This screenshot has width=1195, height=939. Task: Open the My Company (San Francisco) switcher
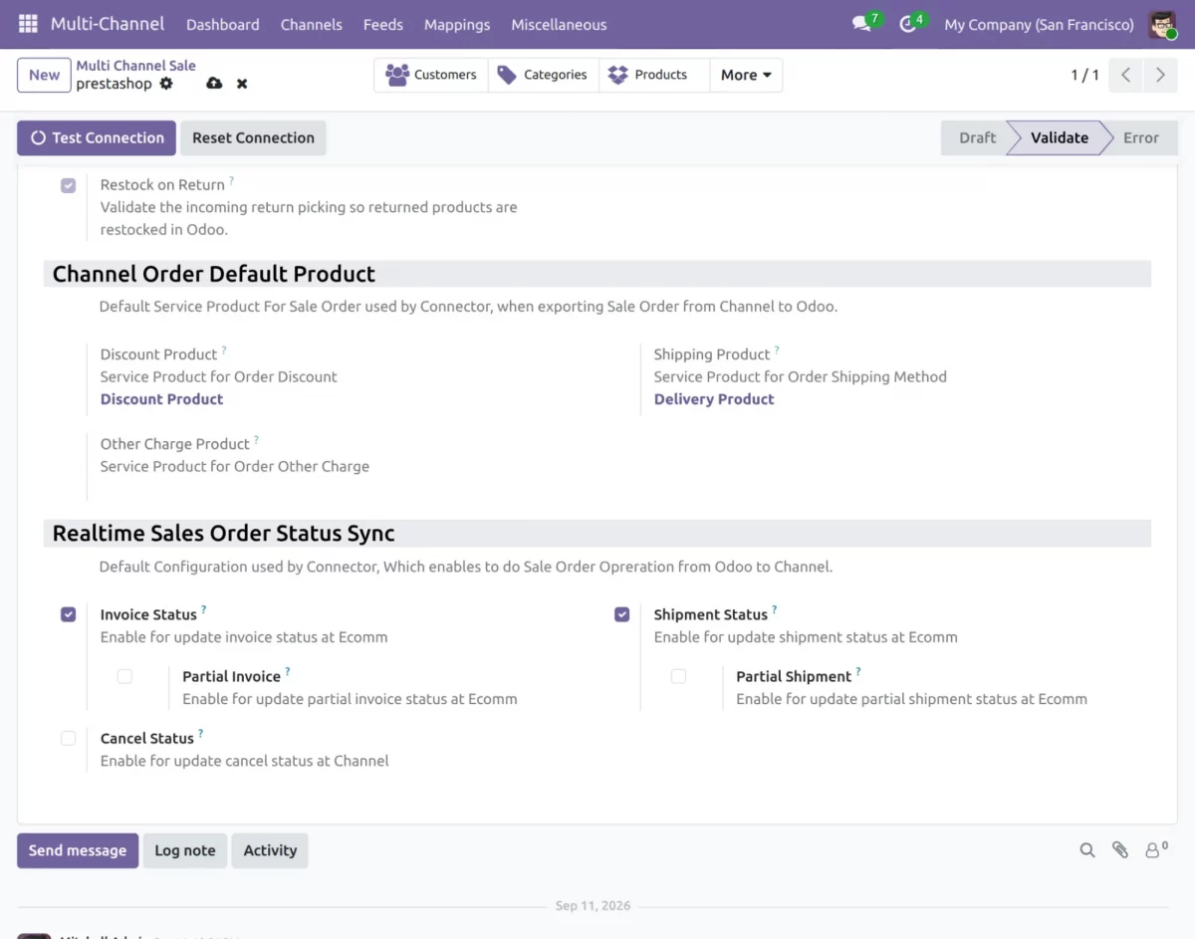click(x=1039, y=24)
